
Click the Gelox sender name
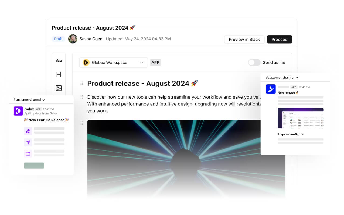point(29,109)
